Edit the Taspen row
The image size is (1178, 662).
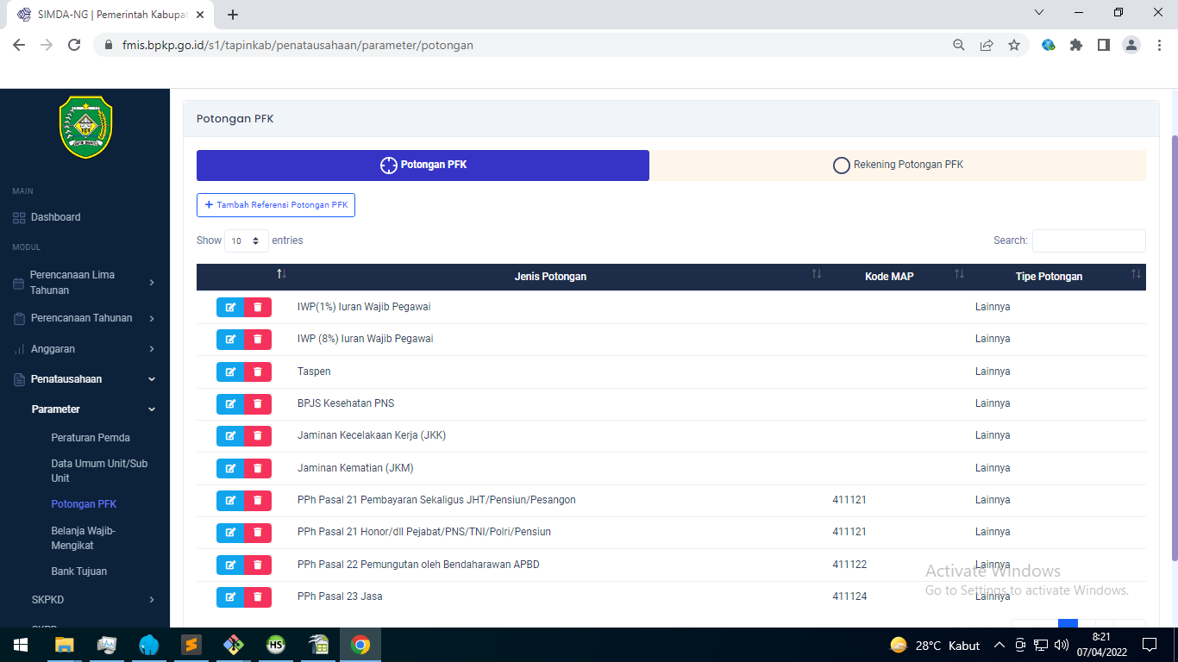coord(230,372)
